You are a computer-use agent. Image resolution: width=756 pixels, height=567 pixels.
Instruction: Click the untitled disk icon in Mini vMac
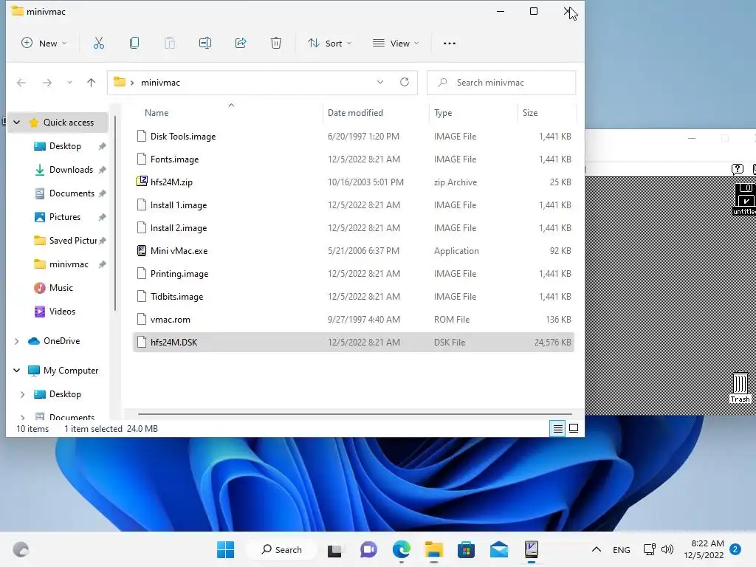coord(746,199)
